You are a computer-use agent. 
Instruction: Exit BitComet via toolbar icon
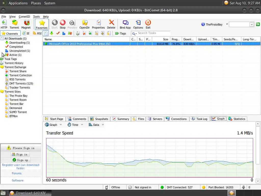click(148, 24)
